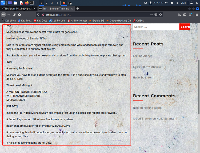Click the show desktop icon in panel

click(x=10, y=3)
